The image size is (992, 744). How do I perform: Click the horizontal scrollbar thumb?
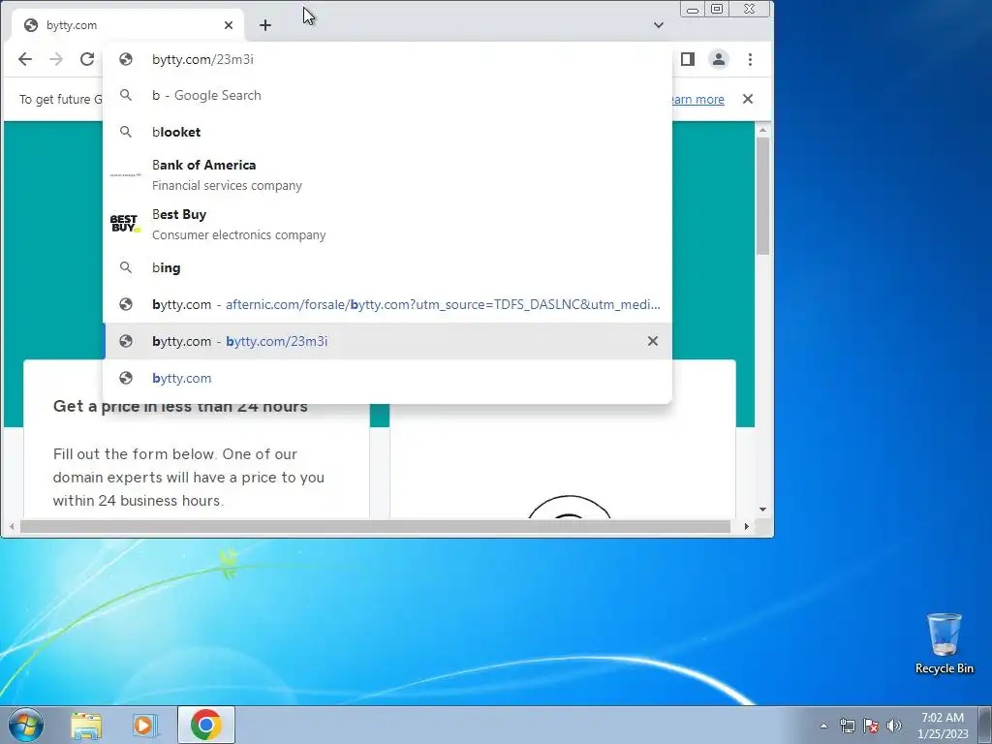tap(375, 526)
